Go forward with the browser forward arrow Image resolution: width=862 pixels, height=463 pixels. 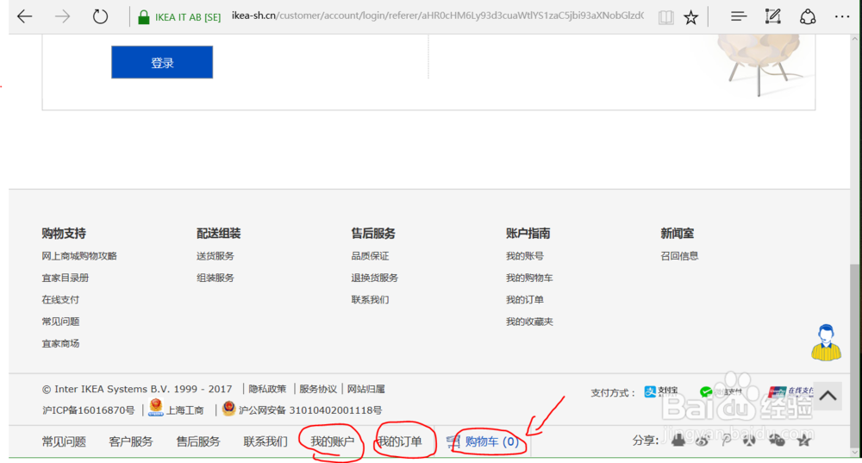[63, 16]
